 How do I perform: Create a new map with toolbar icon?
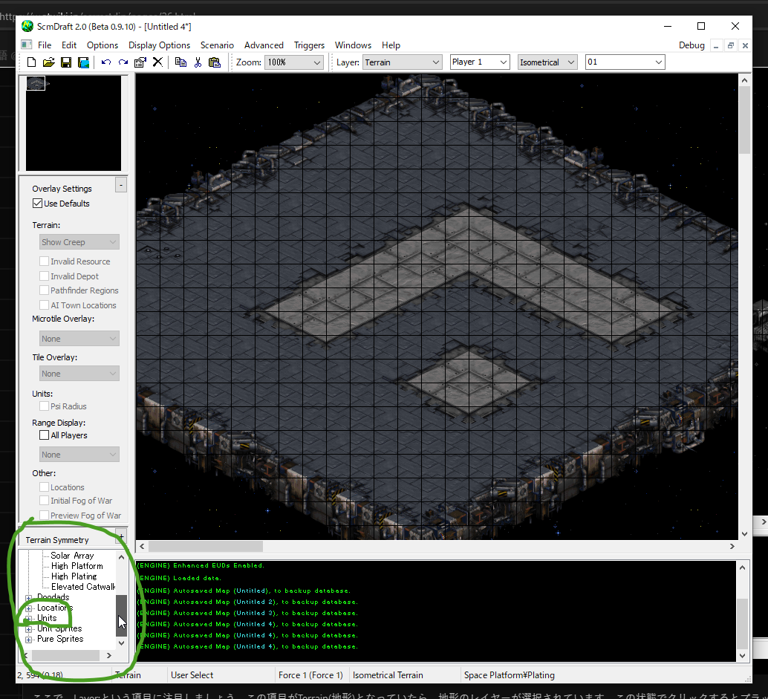click(x=31, y=62)
